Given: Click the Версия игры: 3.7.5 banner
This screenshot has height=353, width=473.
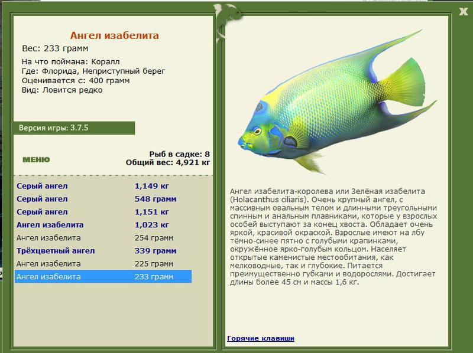Looking at the screenshot, I should point(74,128).
